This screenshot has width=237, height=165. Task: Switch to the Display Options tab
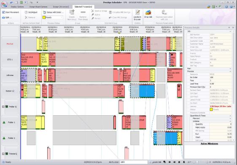[x=17, y=7]
